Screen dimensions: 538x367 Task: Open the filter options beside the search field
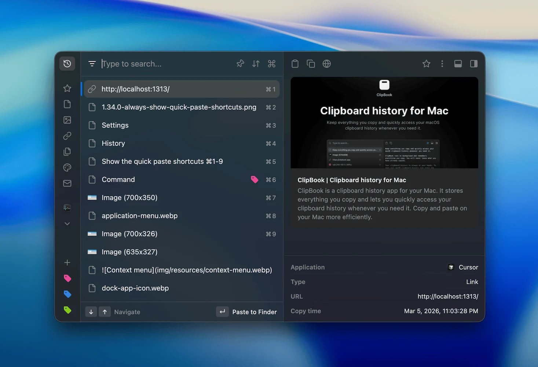pyautogui.click(x=92, y=63)
